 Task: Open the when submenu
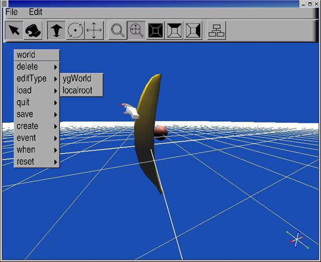(37, 150)
